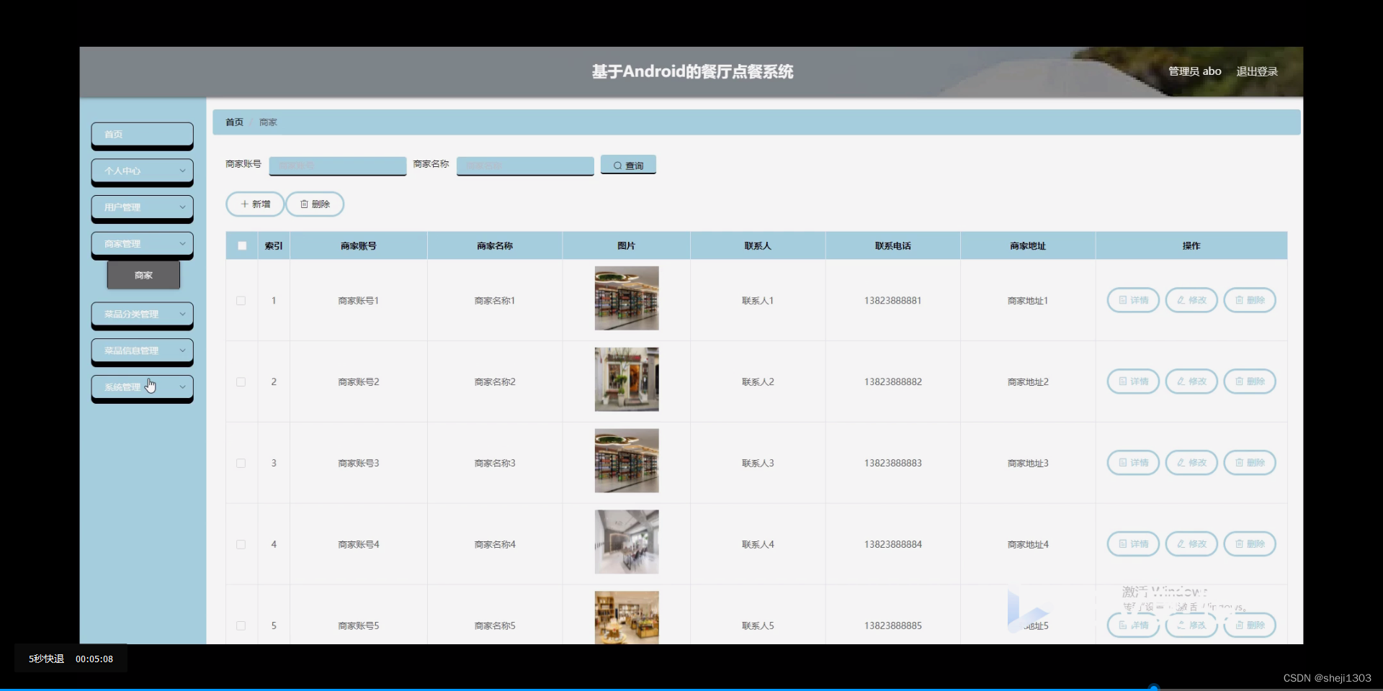Screen dimensions: 1383x691
Task: Open the image thumbnail of 商家名称3
Action: point(627,461)
